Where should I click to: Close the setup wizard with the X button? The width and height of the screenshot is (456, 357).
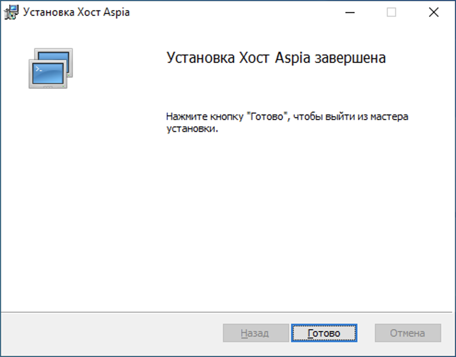[433, 12]
